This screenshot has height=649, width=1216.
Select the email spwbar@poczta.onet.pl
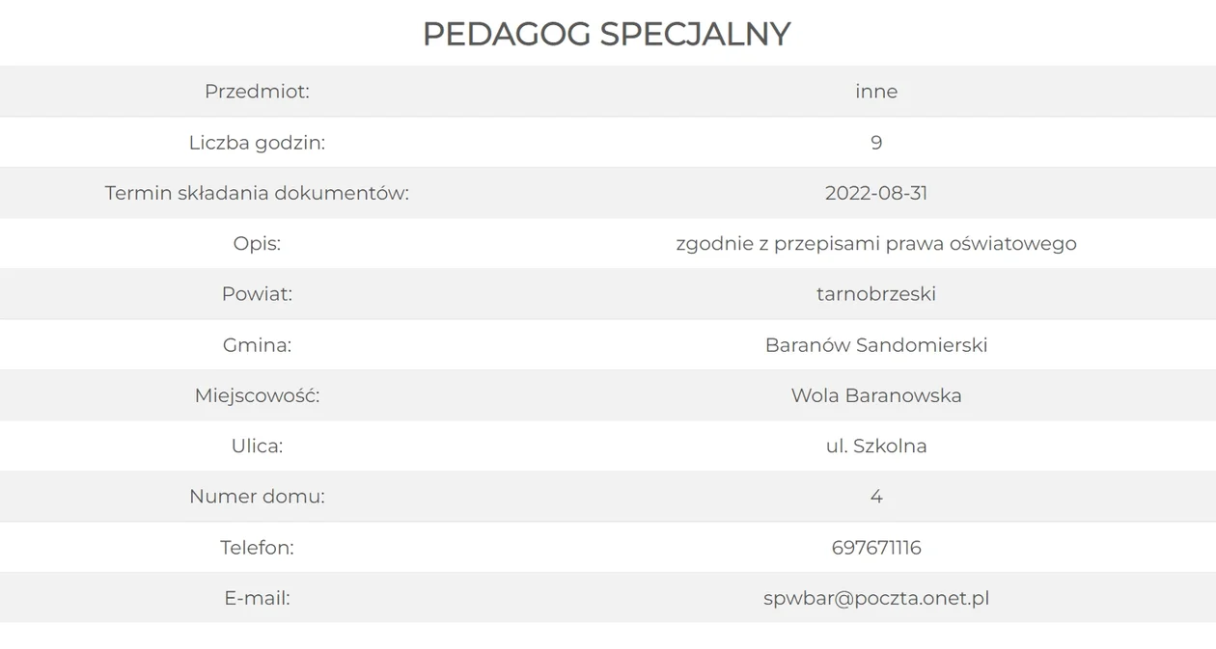point(876,598)
